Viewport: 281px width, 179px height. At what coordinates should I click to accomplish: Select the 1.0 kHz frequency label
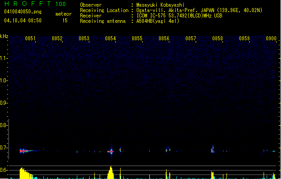(x=4, y=81)
